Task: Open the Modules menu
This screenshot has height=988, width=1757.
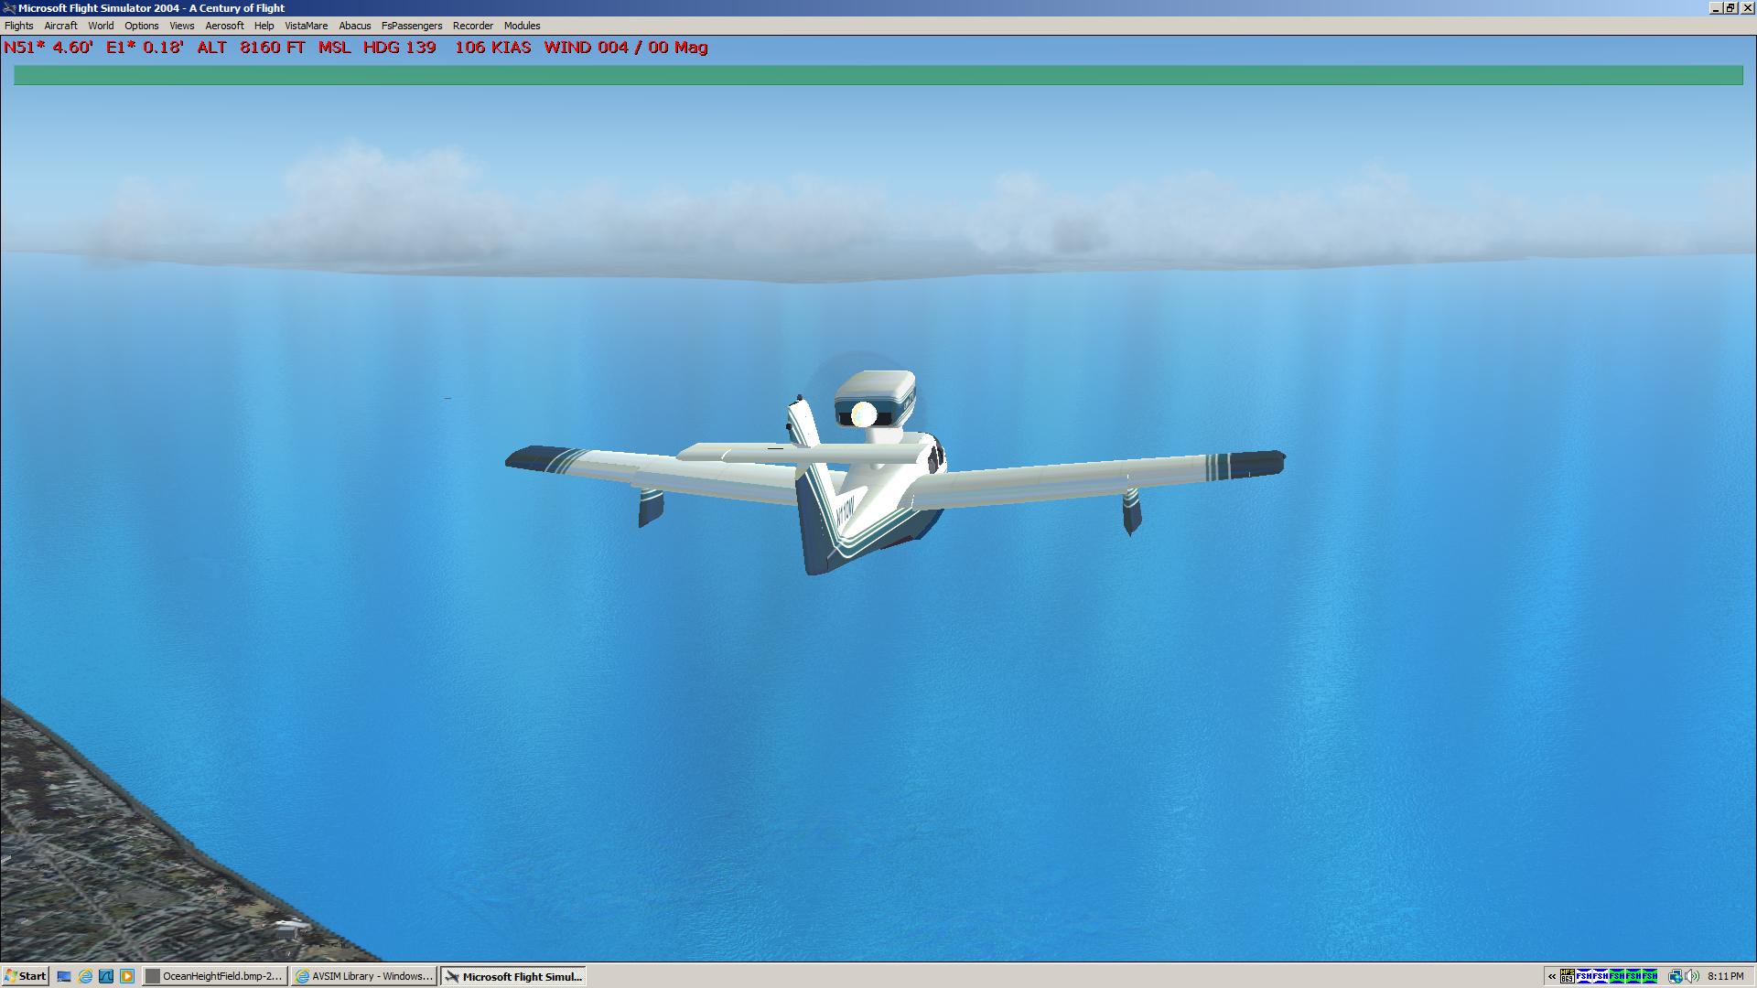Action: pos(522,26)
